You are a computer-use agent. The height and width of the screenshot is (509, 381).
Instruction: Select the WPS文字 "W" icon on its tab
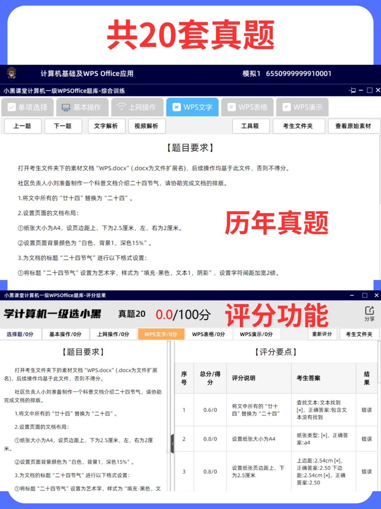(x=176, y=107)
